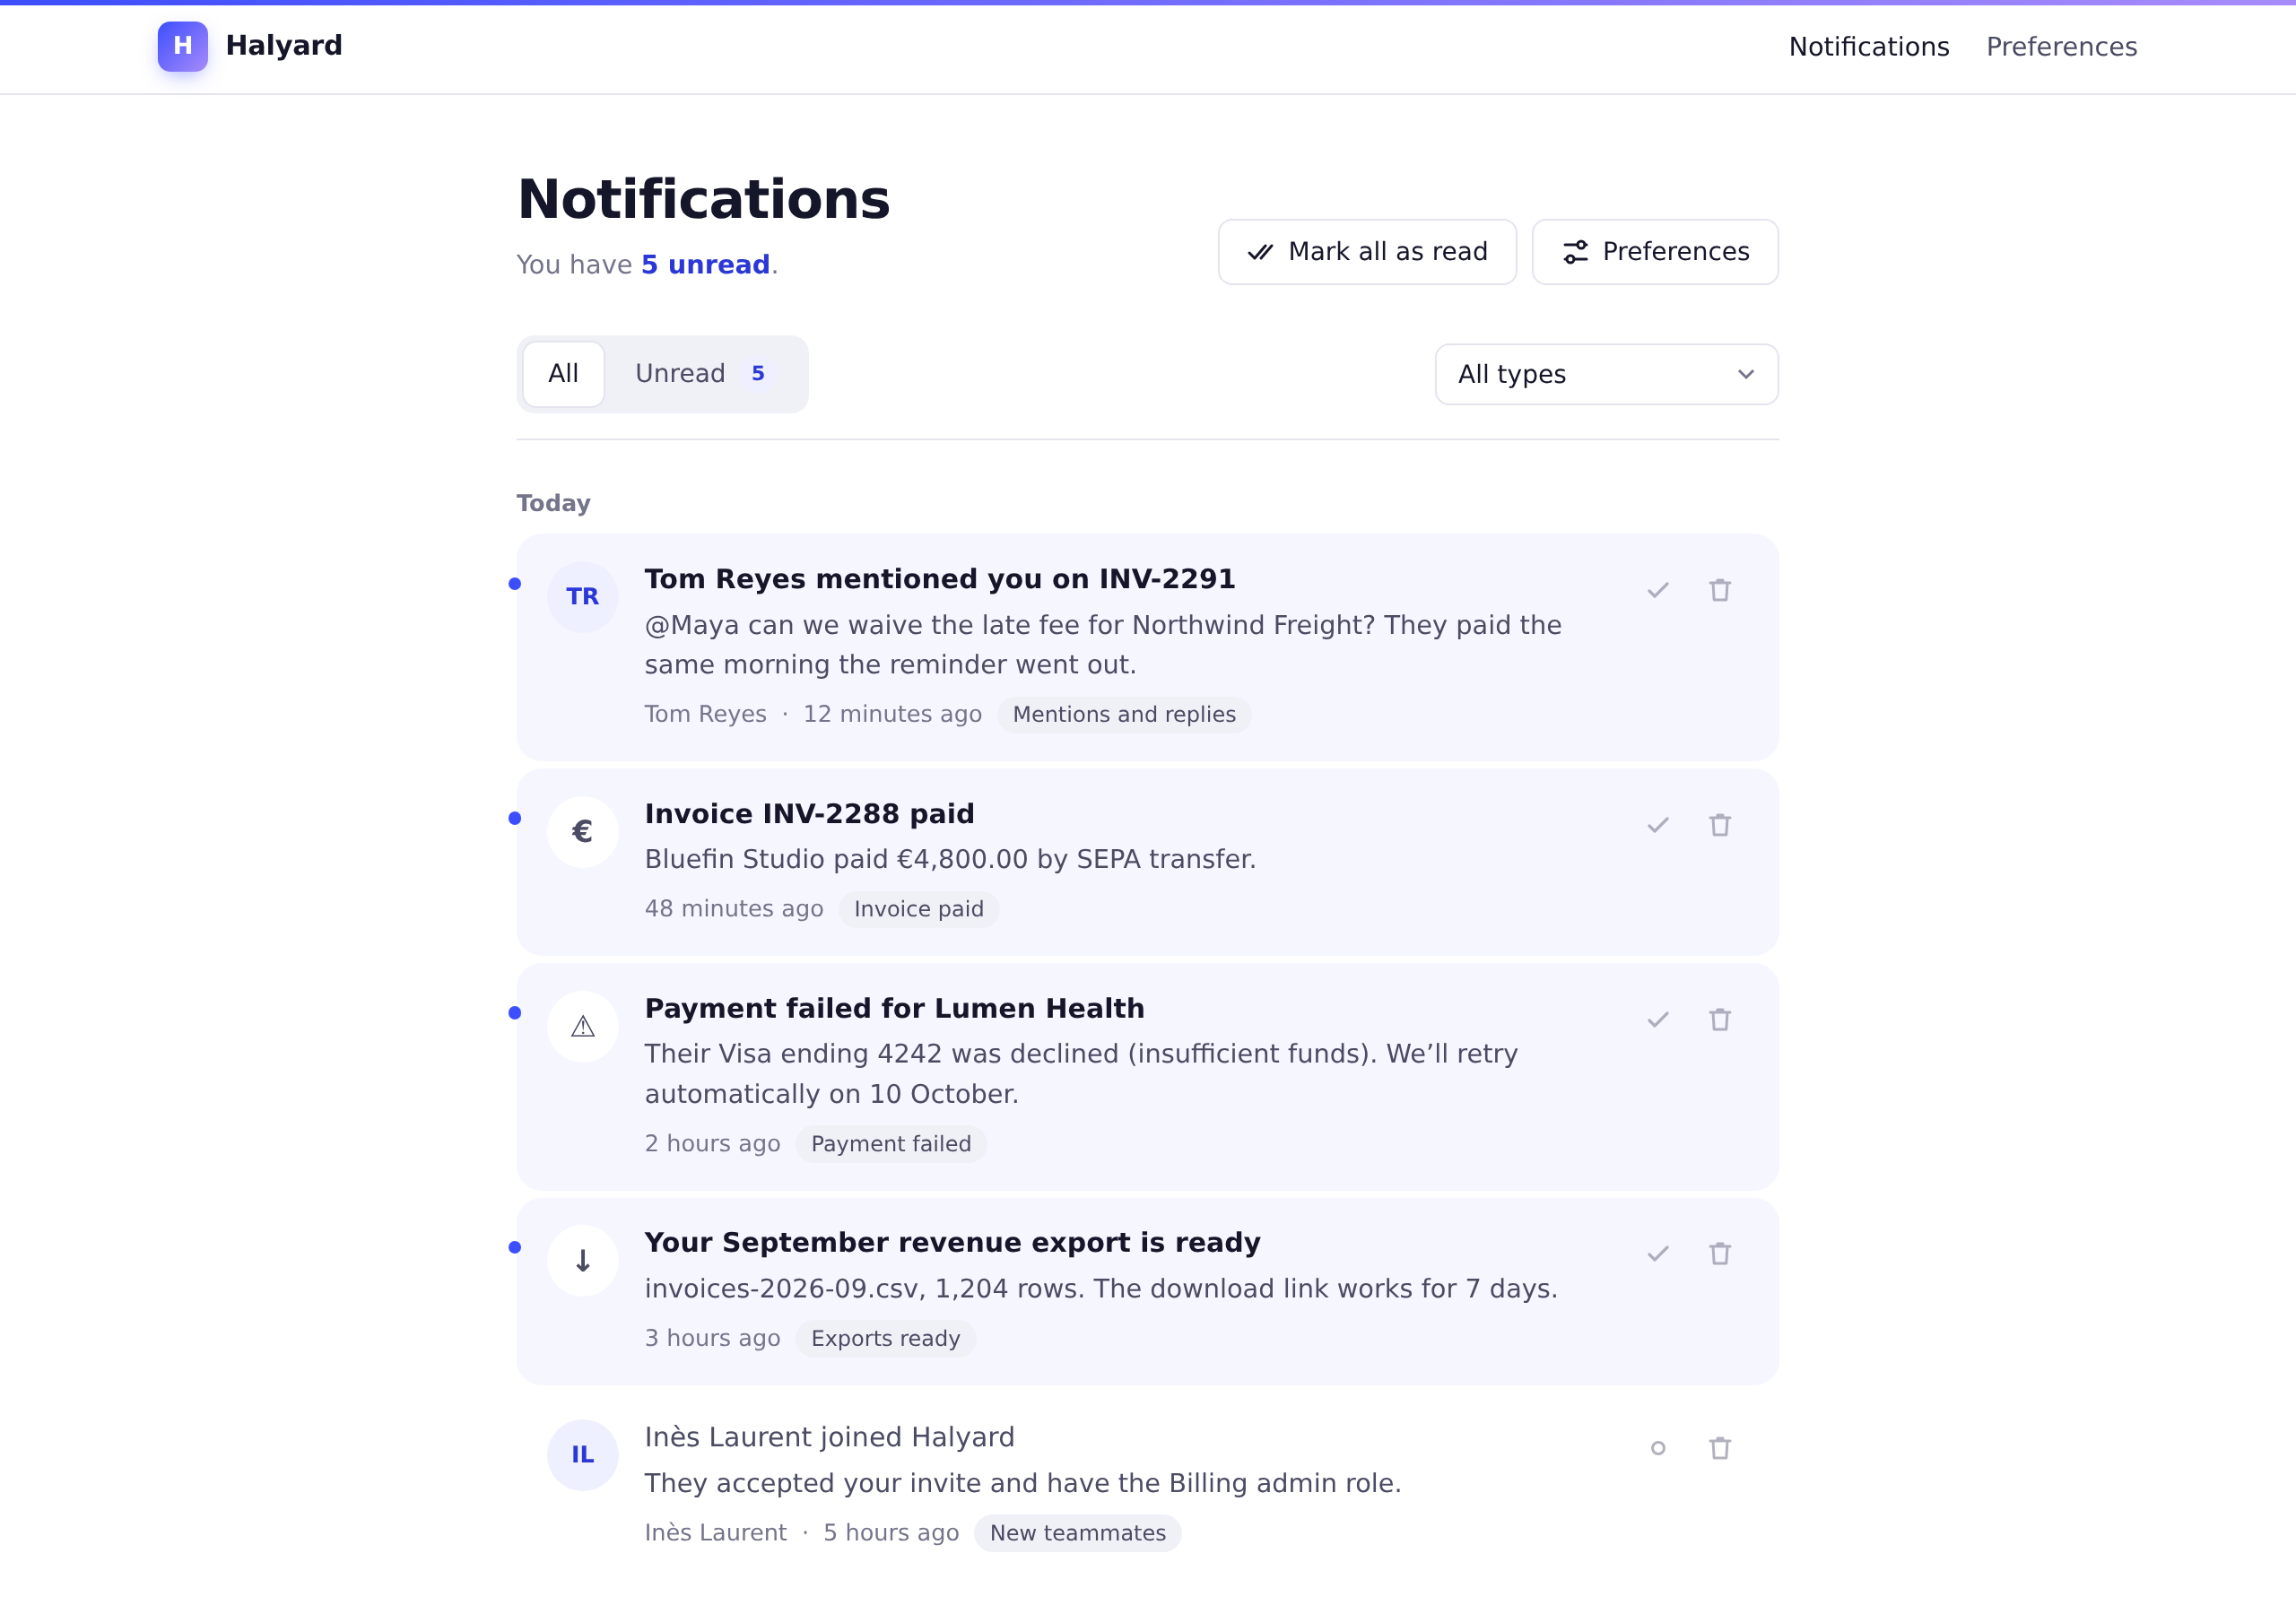Mark Payment failed for Lumen Health as read
The width and height of the screenshot is (2296, 1614).
click(x=1658, y=1019)
